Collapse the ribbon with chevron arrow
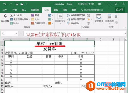This screenshot has height=93, width=128. point(125,28)
